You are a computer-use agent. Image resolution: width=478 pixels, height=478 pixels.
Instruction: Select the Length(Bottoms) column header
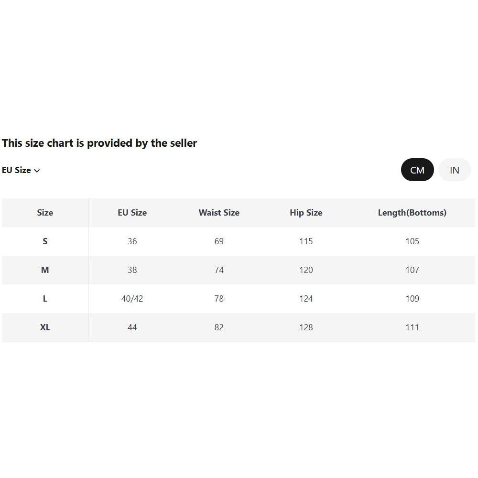pyautogui.click(x=412, y=213)
